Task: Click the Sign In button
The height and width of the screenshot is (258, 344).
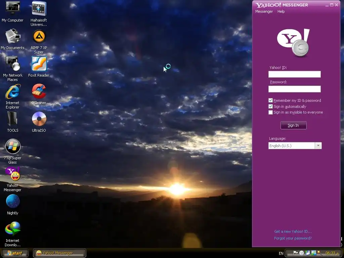Action: point(294,125)
